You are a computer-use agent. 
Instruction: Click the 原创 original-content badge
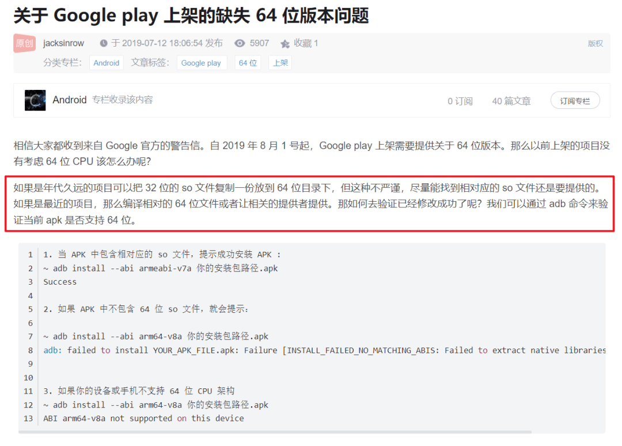coord(24,43)
